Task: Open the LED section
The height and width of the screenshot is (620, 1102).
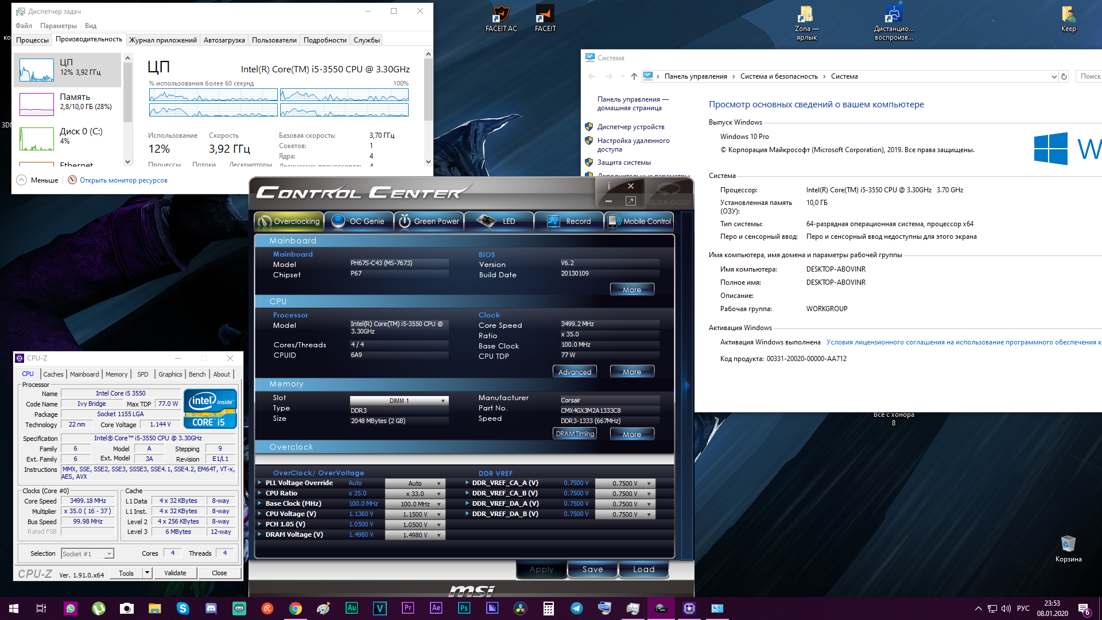Action: (499, 221)
